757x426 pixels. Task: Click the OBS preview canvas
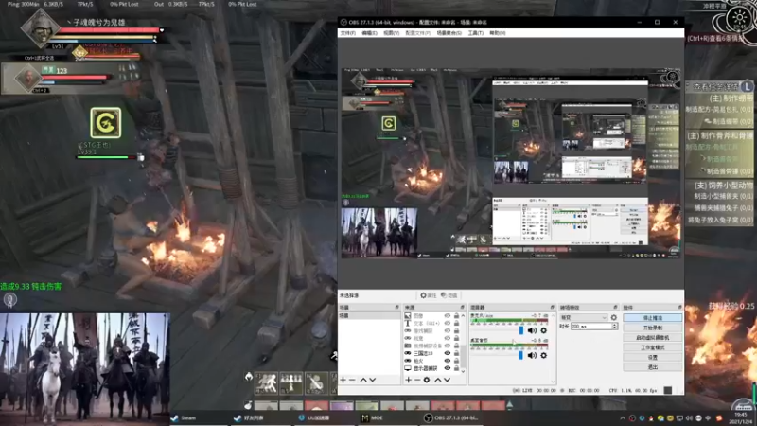[511, 163]
